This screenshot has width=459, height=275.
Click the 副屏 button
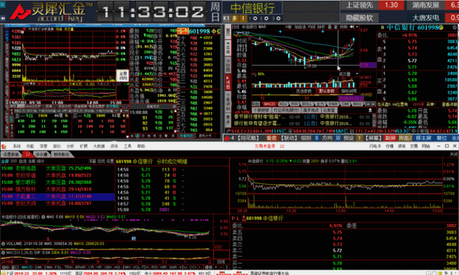coord(390,138)
